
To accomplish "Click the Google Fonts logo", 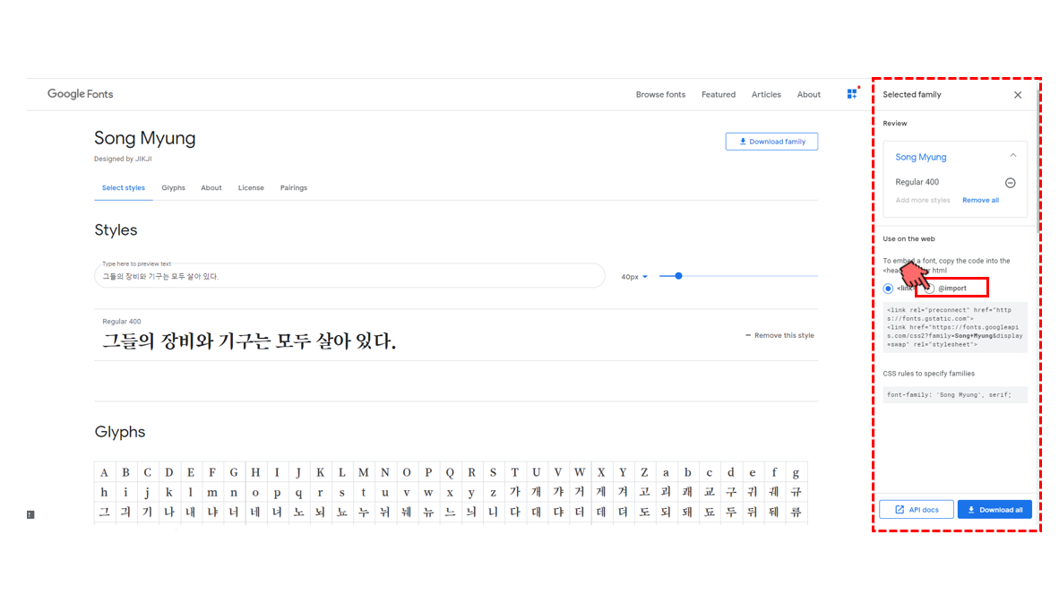I will 80,95.
